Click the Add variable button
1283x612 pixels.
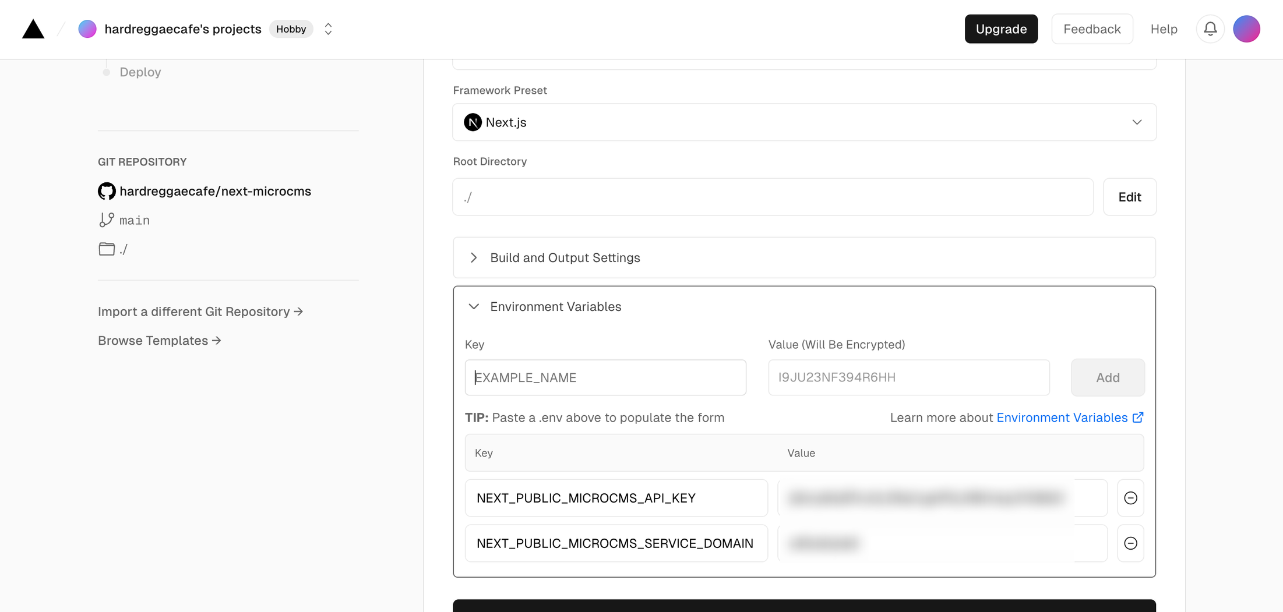(x=1107, y=377)
